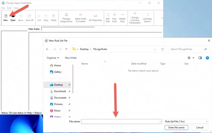The height and width of the screenshot is (133, 212).
Task: Click the Save toolbar icon
Action: point(20,18)
